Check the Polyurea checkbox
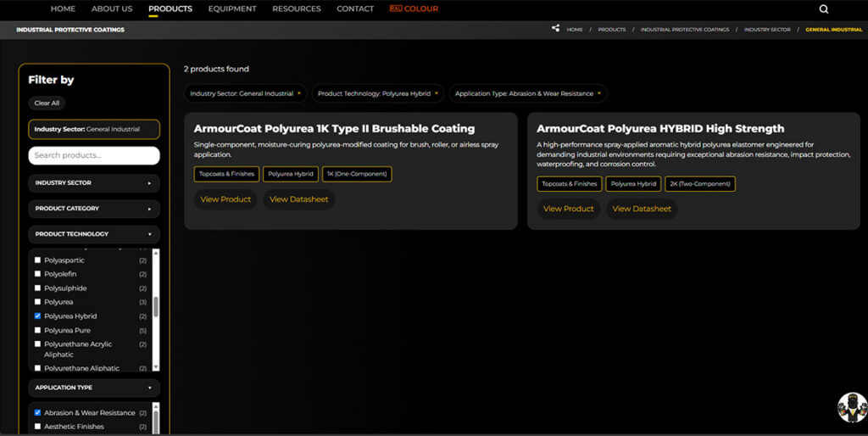The image size is (868, 436). pos(37,302)
